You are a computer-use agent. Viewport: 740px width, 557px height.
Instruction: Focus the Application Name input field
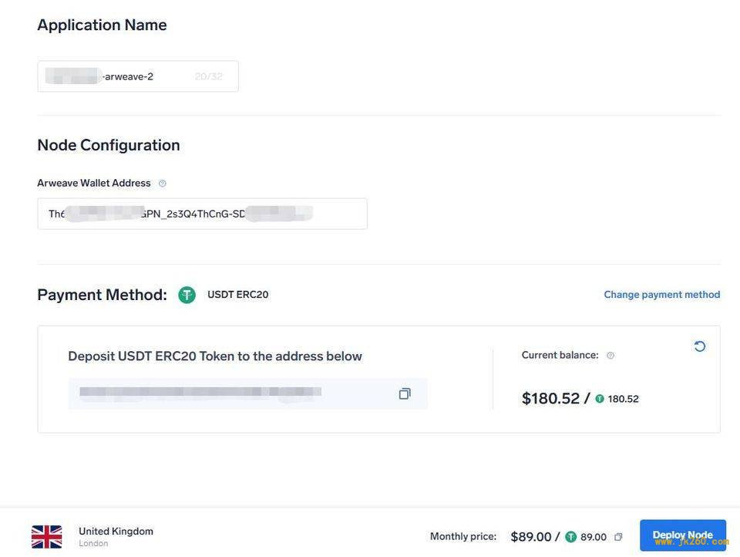pyautogui.click(x=138, y=76)
